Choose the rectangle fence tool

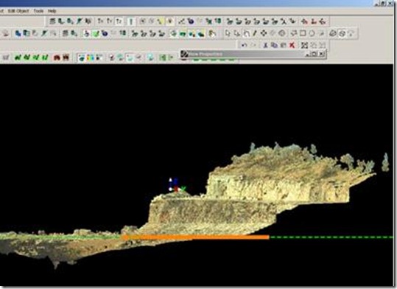point(303,33)
